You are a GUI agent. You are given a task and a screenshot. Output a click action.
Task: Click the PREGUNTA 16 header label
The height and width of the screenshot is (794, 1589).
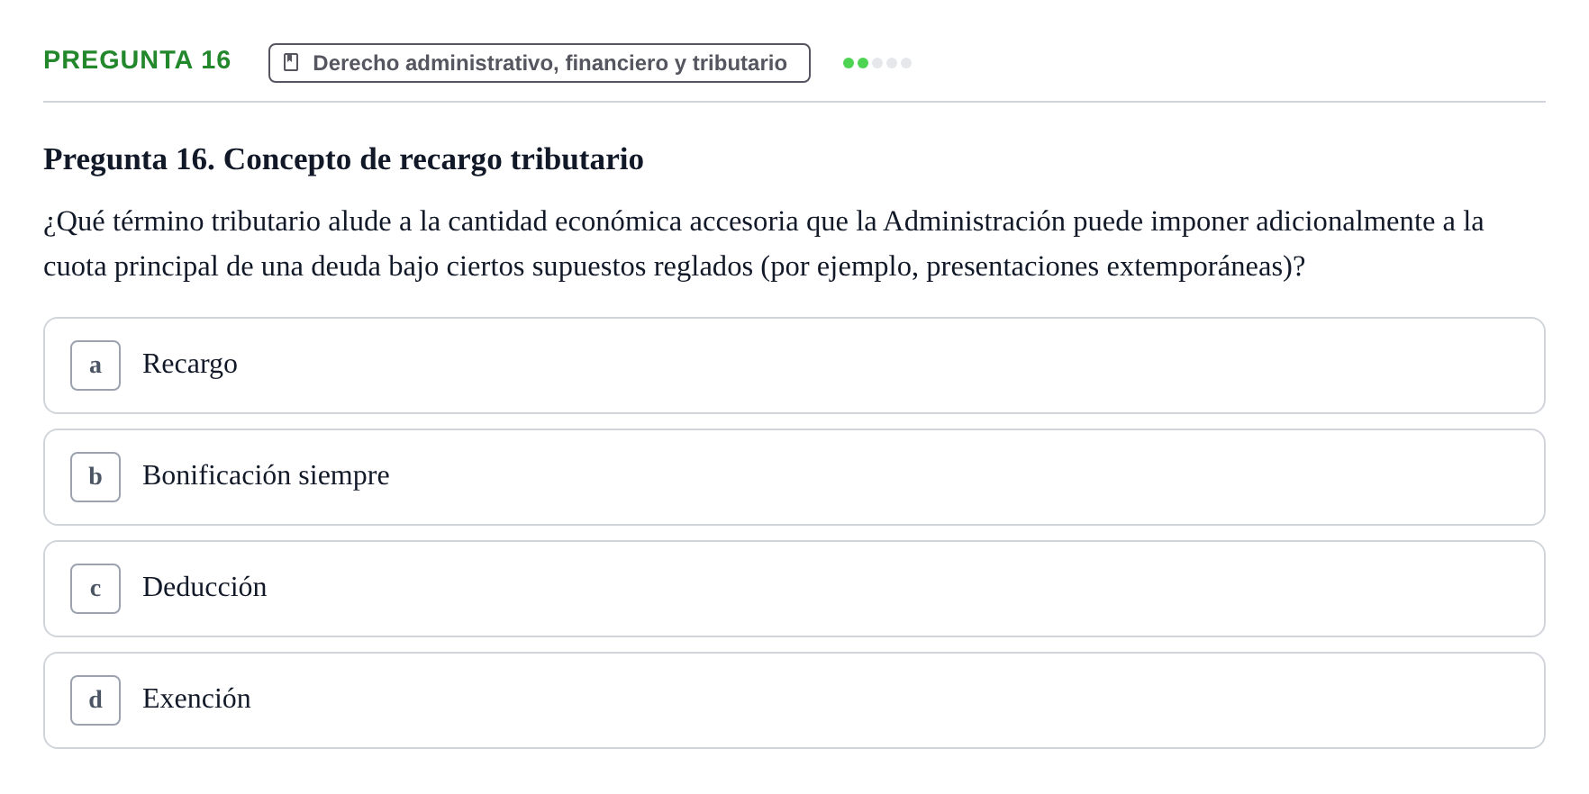pyautogui.click(x=137, y=60)
